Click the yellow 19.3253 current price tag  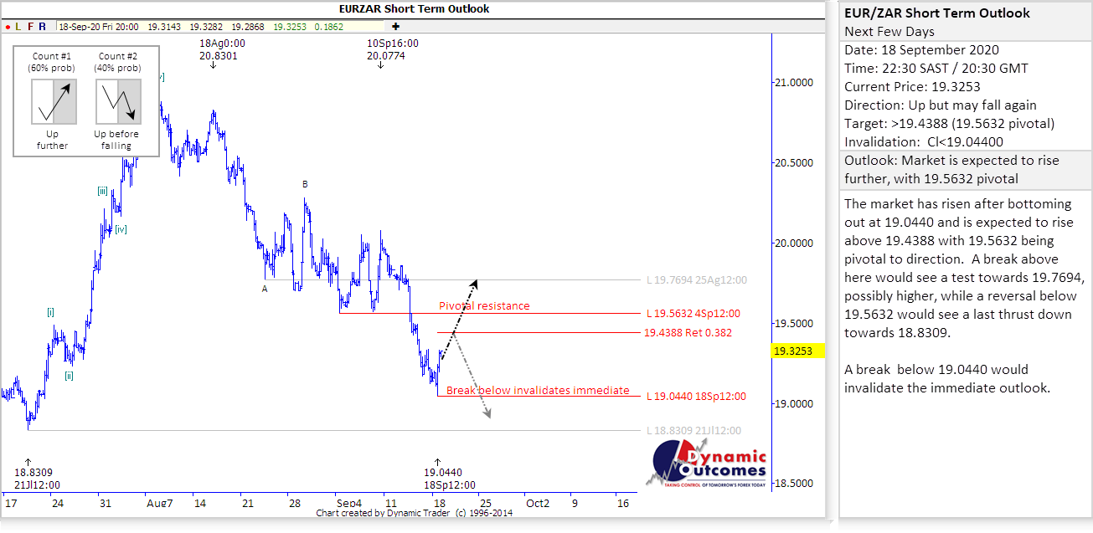(x=799, y=351)
